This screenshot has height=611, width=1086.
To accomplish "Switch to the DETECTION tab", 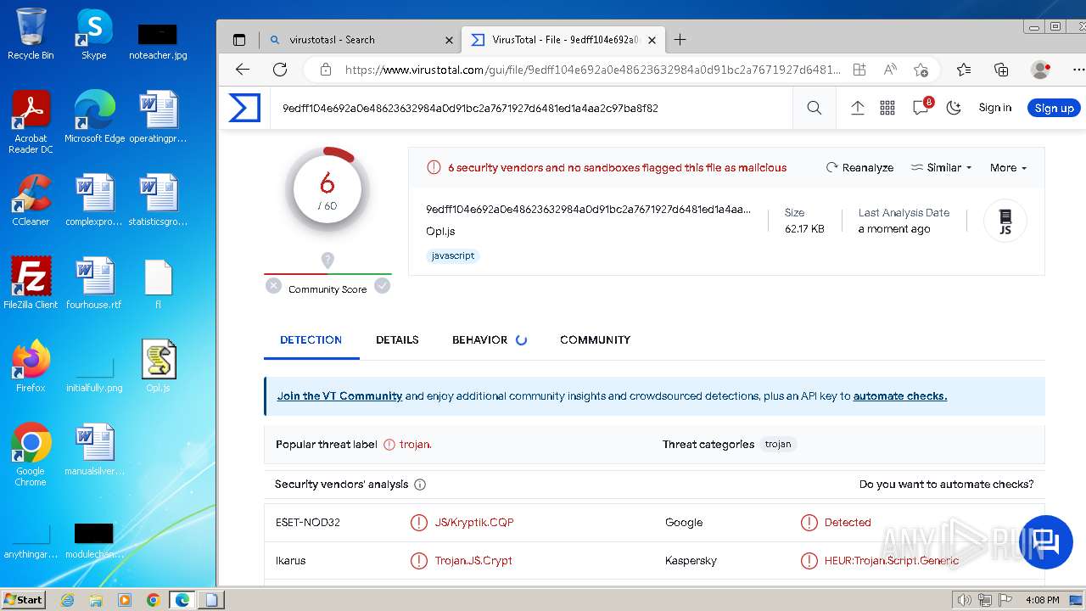I will pos(311,339).
